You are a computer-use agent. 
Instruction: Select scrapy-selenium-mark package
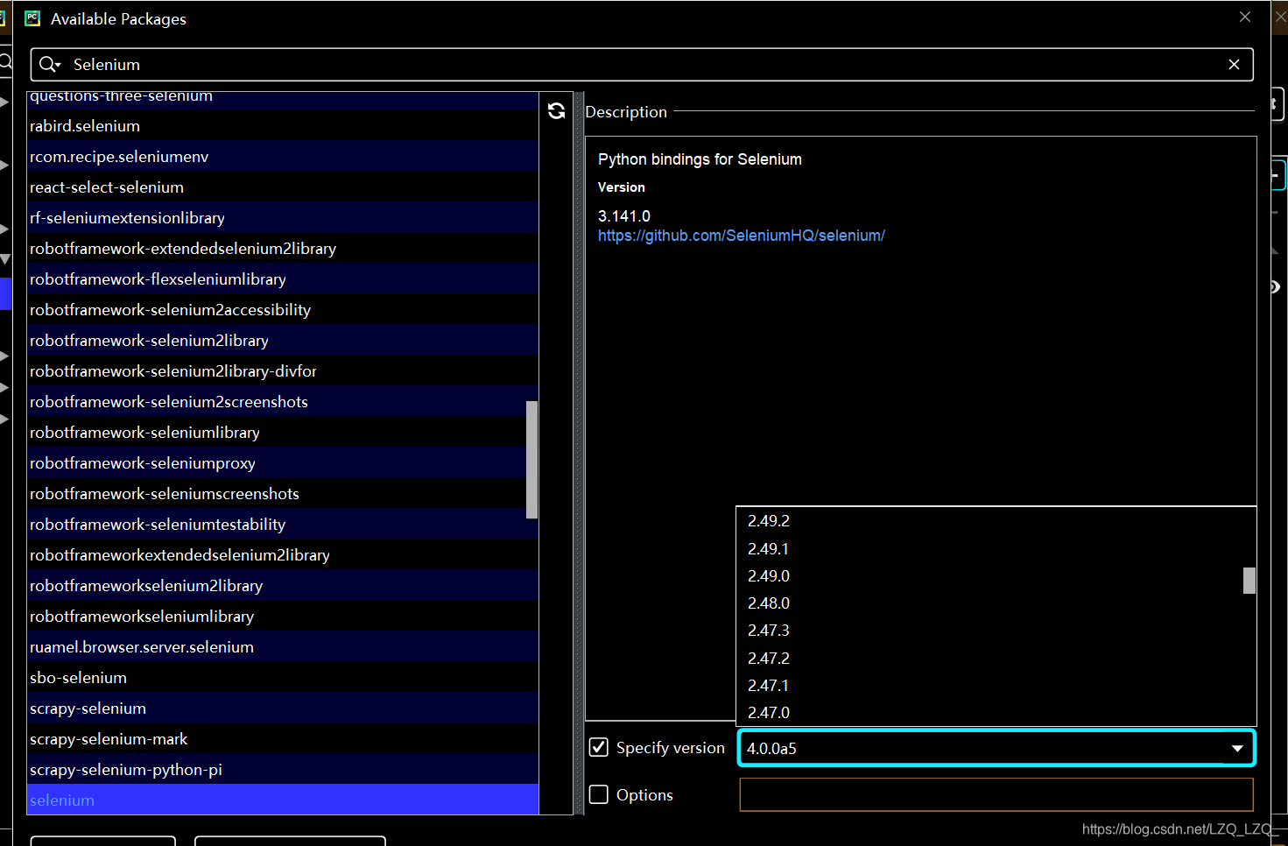click(x=283, y=738)
